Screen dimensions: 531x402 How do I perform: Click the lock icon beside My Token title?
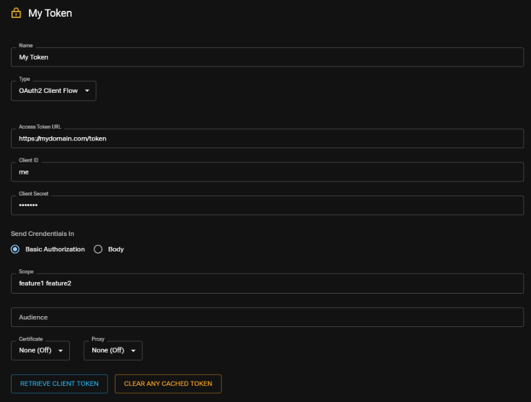click(x=16, y=13)
